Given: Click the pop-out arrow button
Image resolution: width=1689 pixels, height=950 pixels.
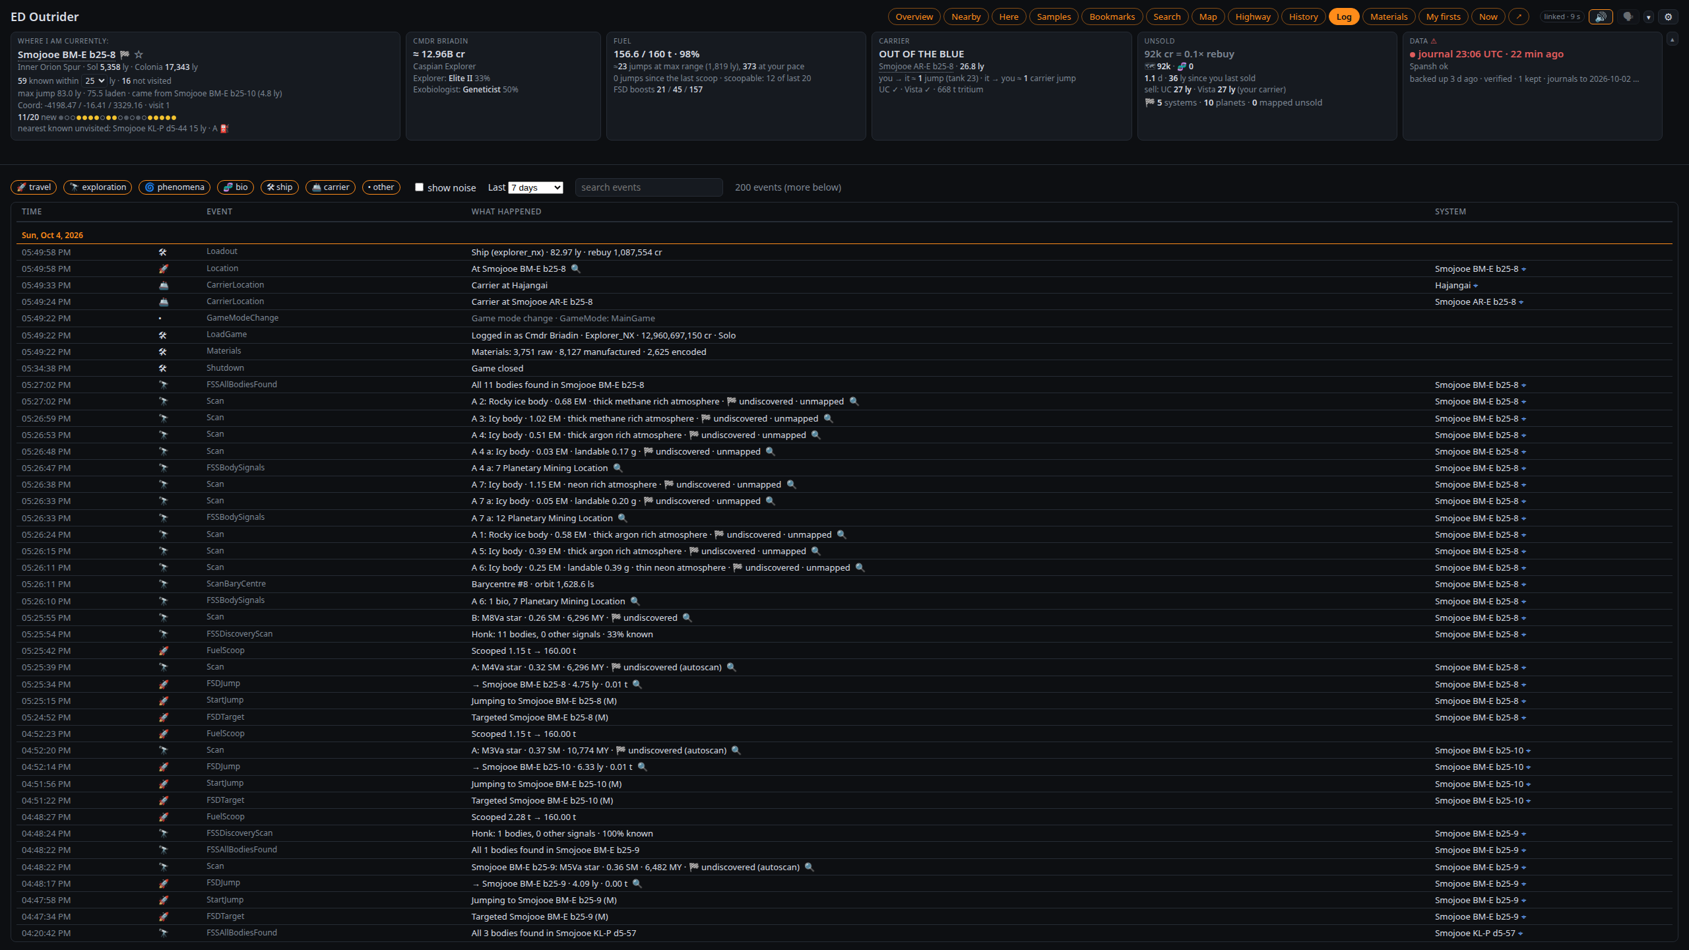Looking at the screenshot, I should [x=1519, y=17].
